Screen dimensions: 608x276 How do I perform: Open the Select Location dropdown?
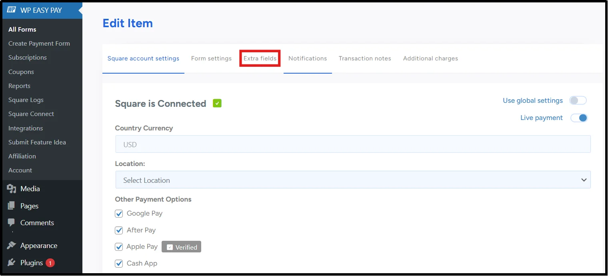pos(353,180)
